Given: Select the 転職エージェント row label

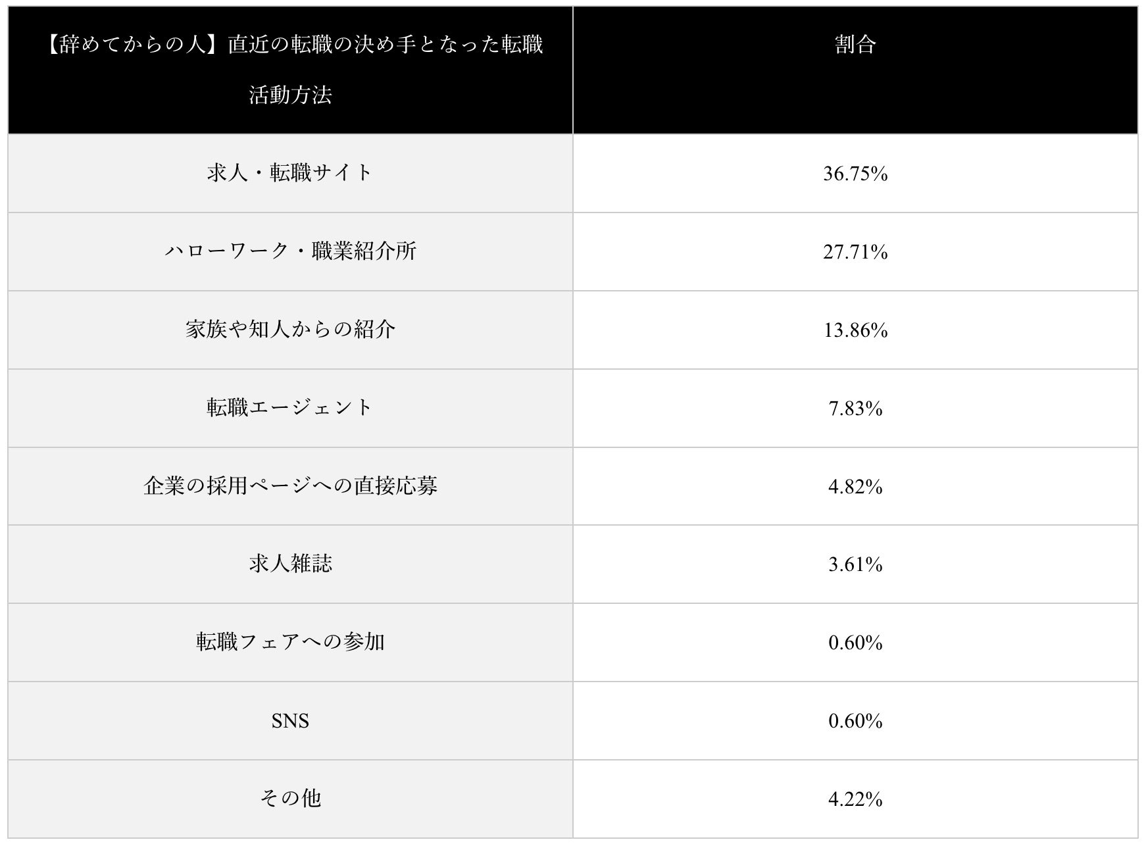Looking at the screenshot, I should click(x=290, y=408).
